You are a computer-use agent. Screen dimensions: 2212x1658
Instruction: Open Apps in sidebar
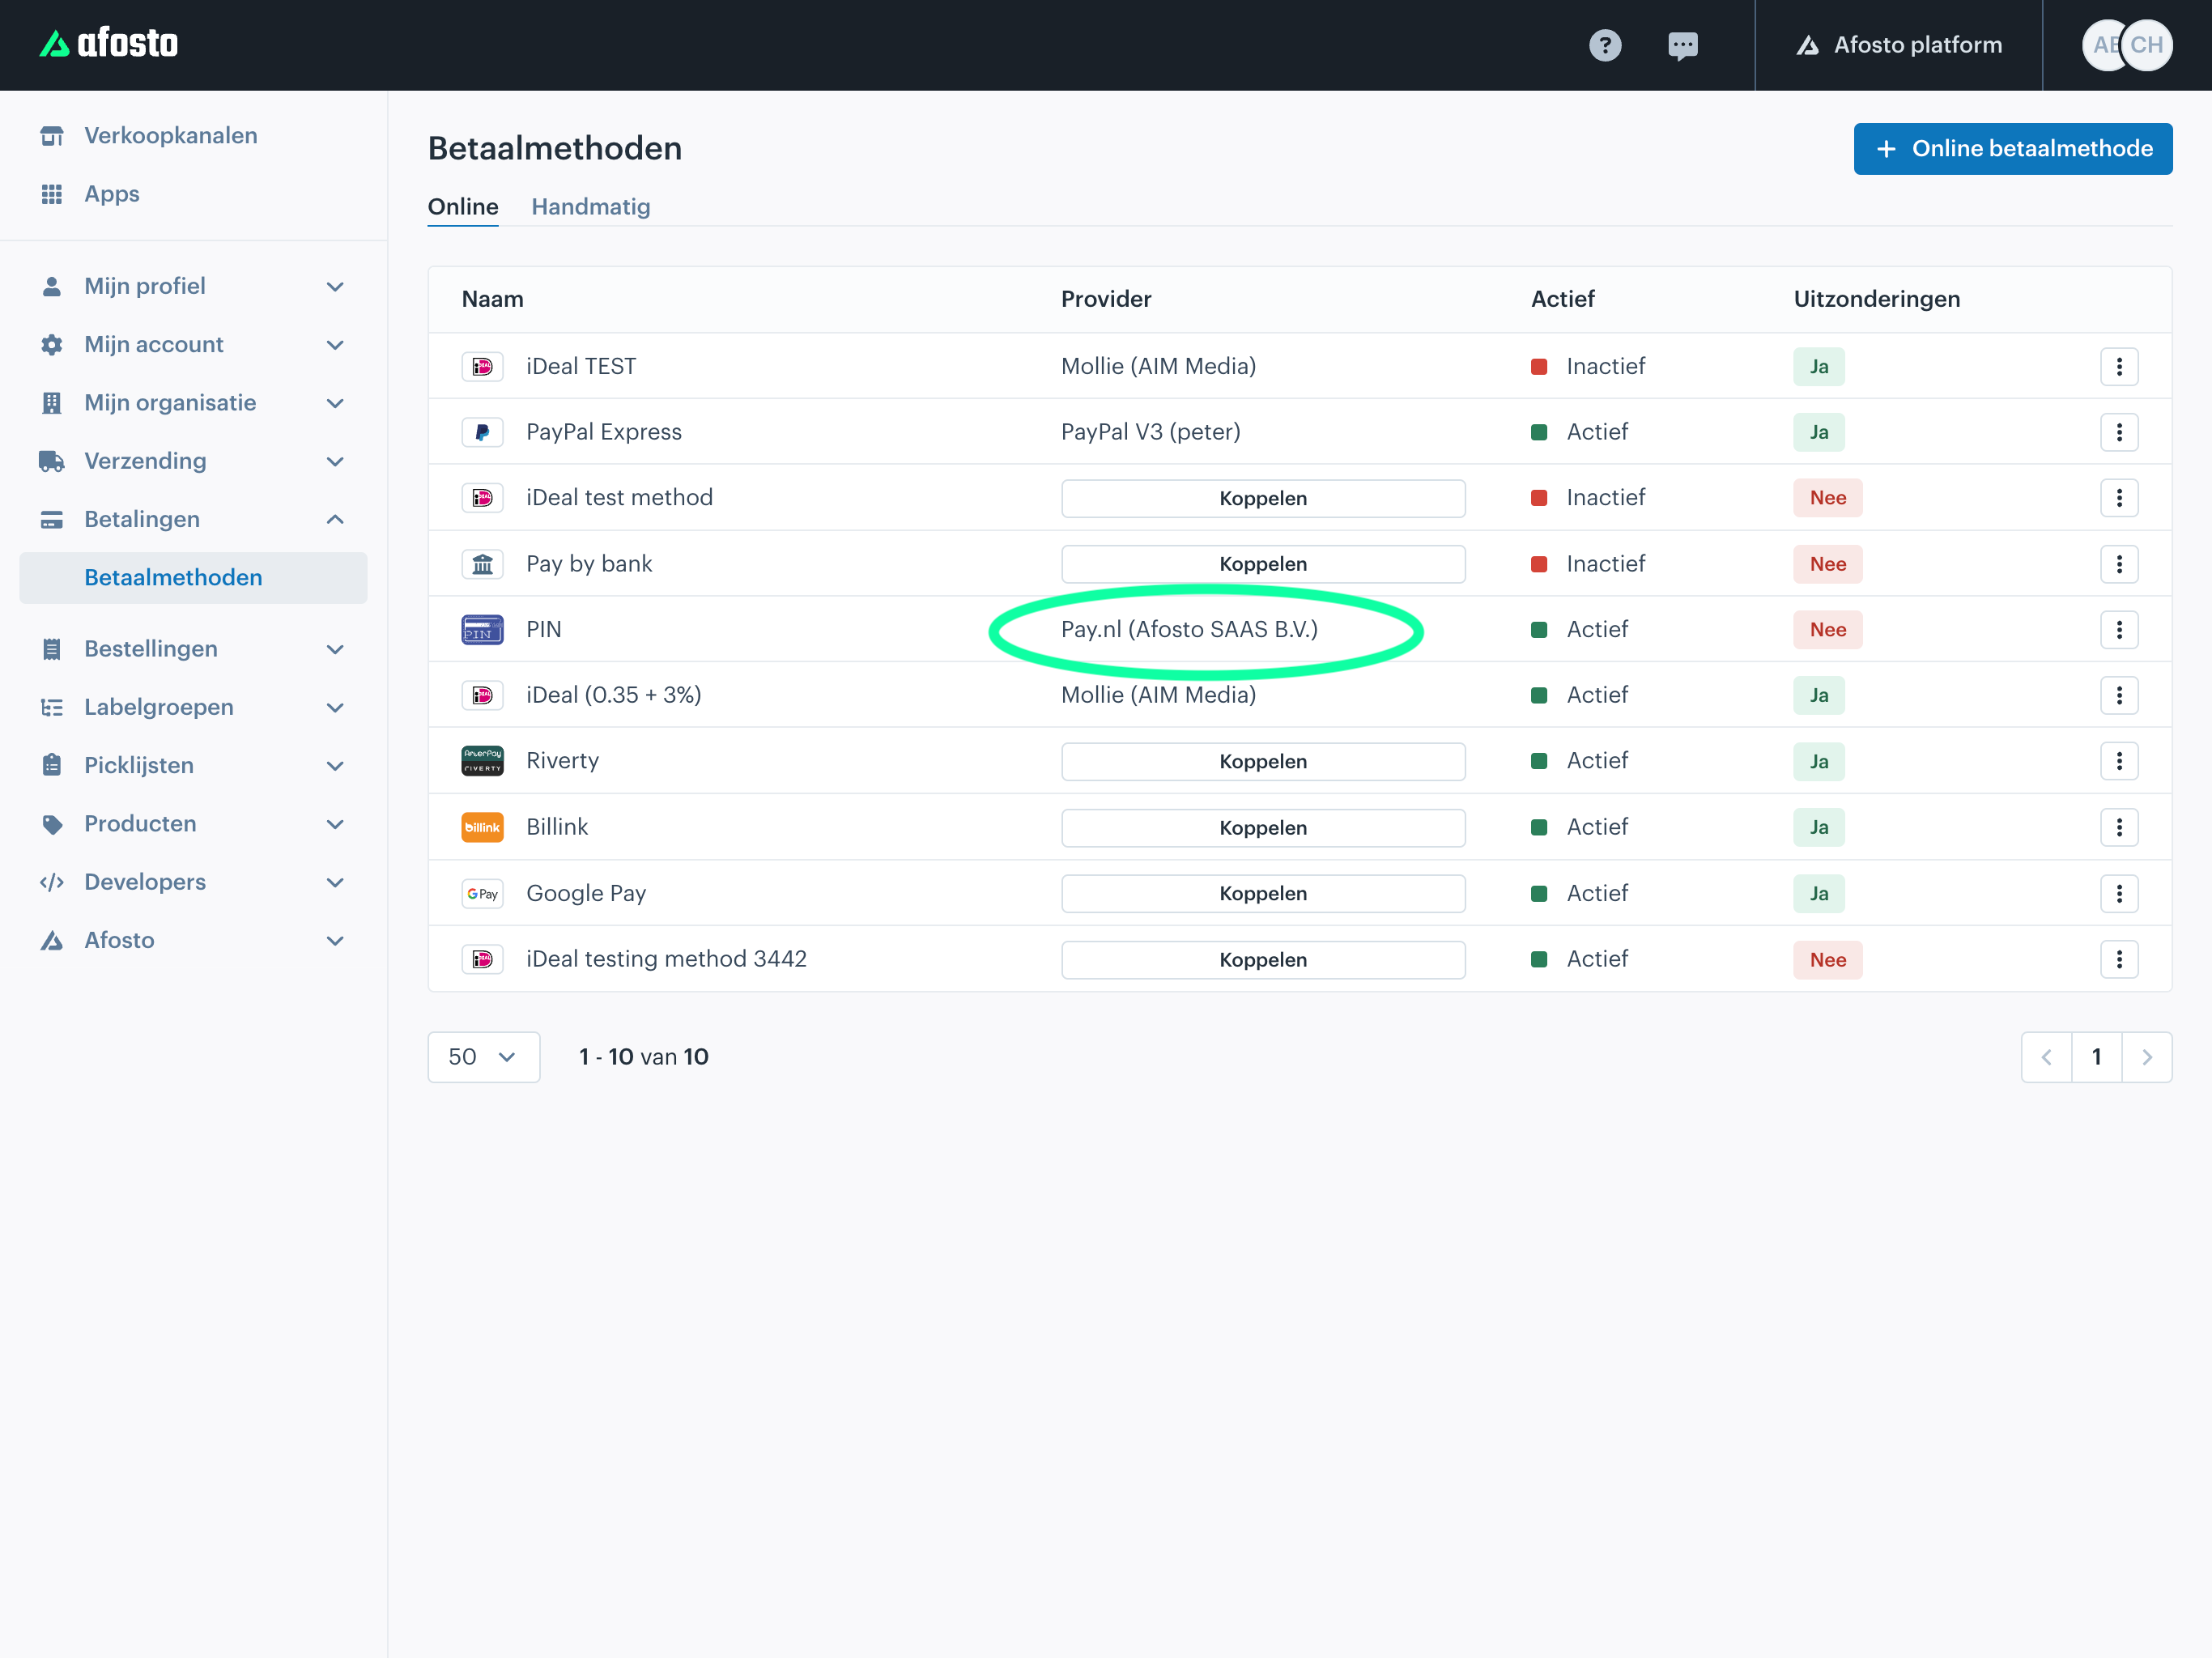tap(112, 193)
